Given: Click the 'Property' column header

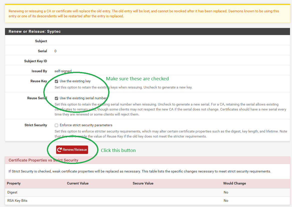Looking at the screenshot, I should point(14,183).
